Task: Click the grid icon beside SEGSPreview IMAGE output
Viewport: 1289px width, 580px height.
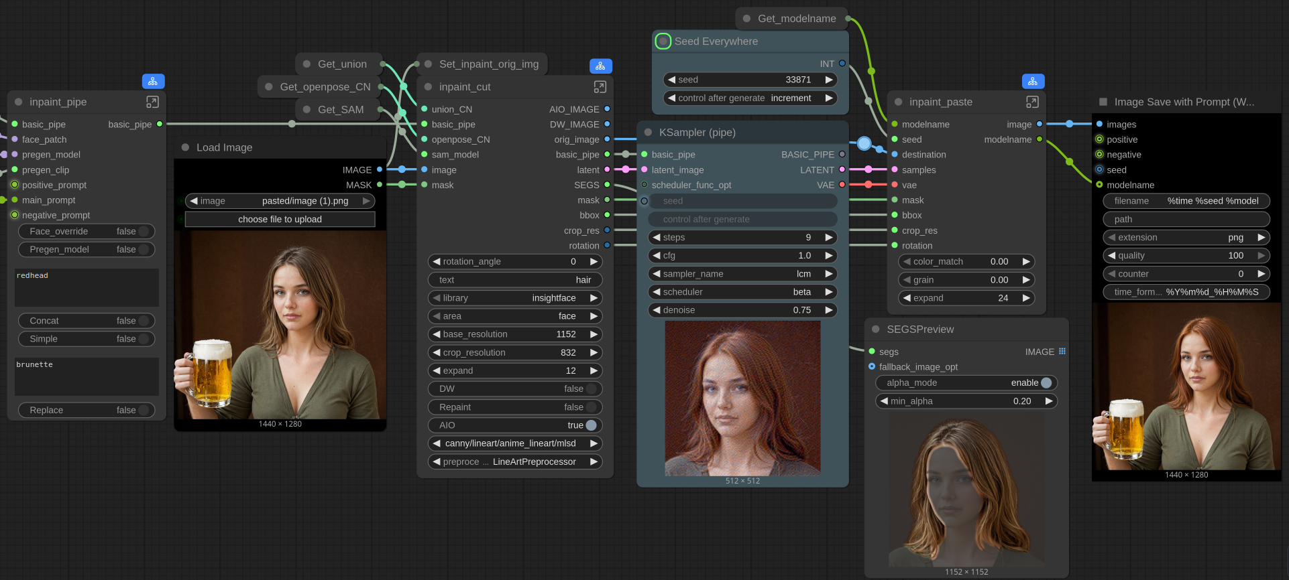Action: [1062, 352]
